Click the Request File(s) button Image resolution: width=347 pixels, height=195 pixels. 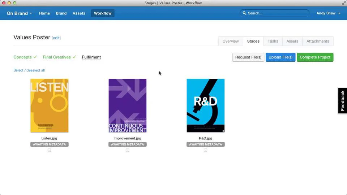pyautogui.click(x=248, y=57)
